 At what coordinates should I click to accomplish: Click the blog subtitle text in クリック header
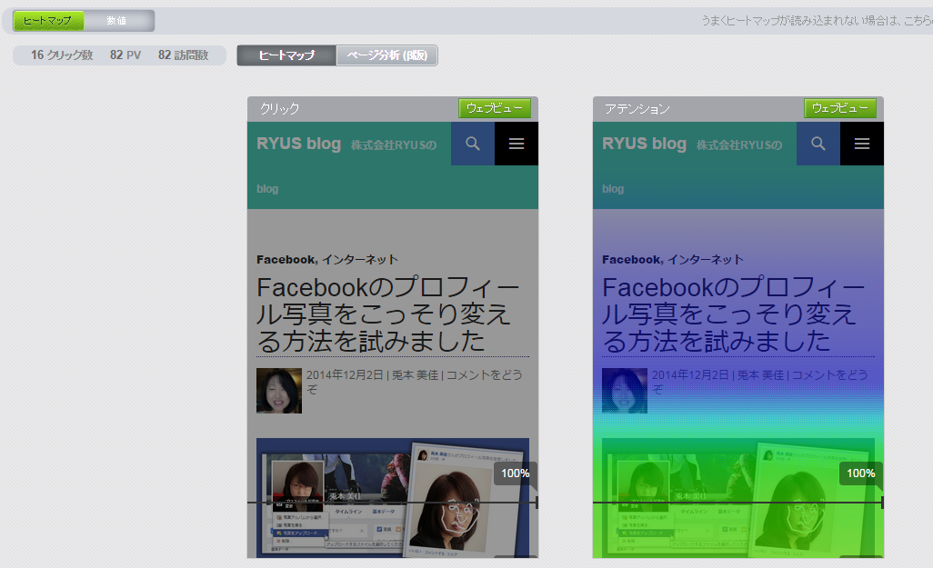[394, 145]
